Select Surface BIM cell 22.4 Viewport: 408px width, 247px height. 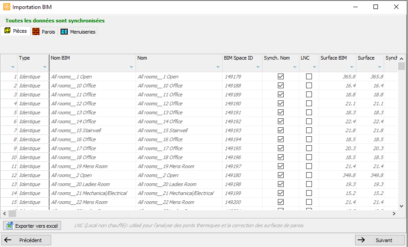coord(338,121)
